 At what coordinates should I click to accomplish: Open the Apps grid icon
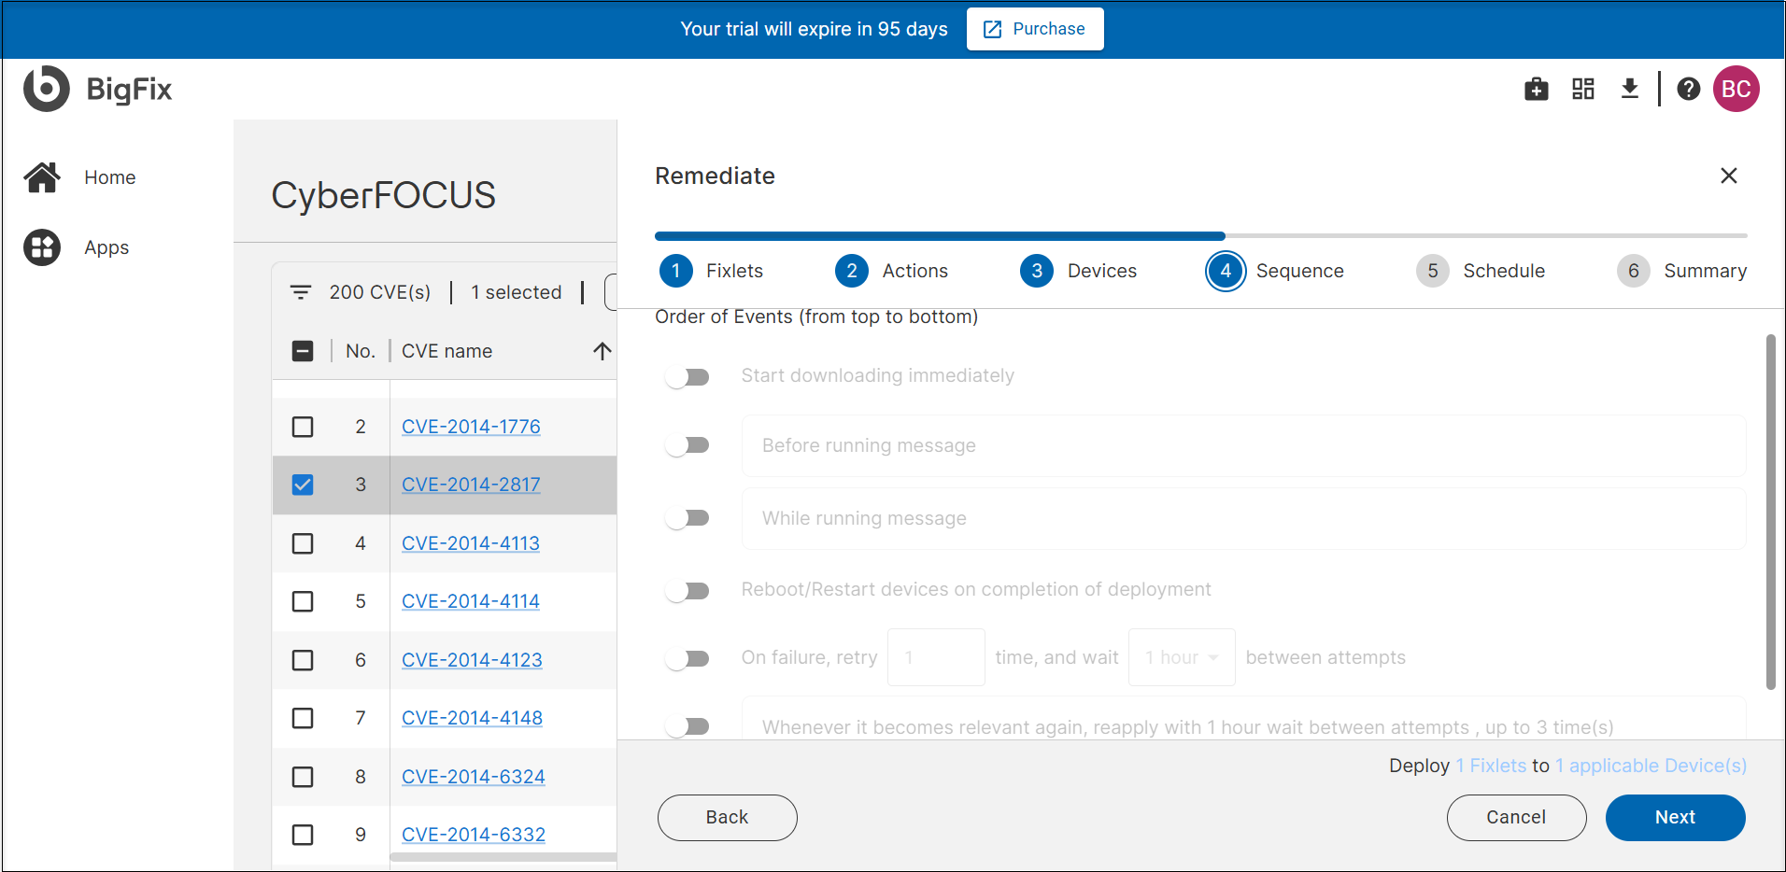click(42, 247)
